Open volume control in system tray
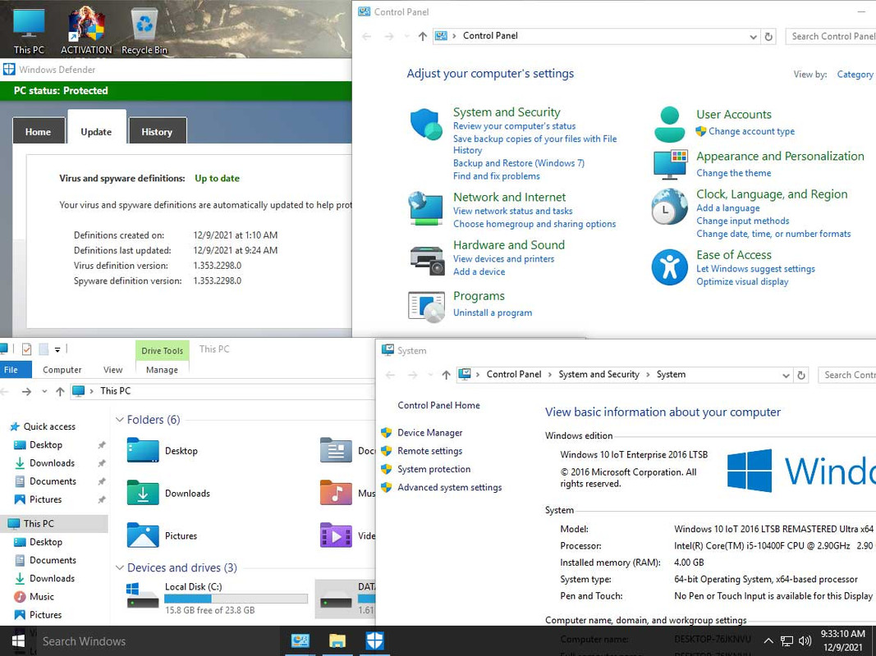The height and width of the screenshot is (656, 876). tap(805, 641)
